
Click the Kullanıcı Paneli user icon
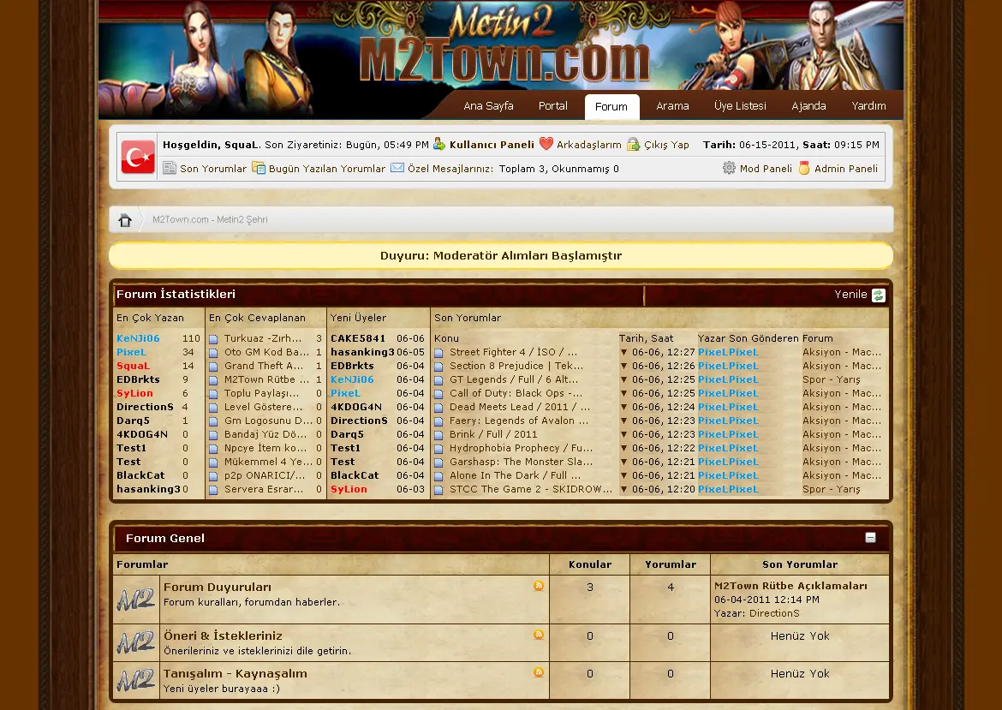439,144
